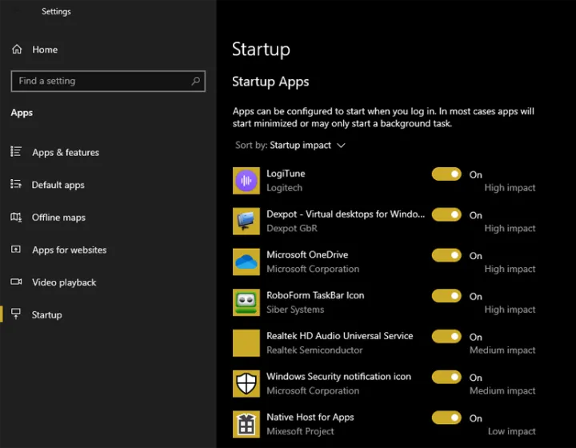The image size is (576, 448).
Task: Toggle Realtek HD Audio Universal Service off
Action: pyautogui.click(x=446, y=337)
